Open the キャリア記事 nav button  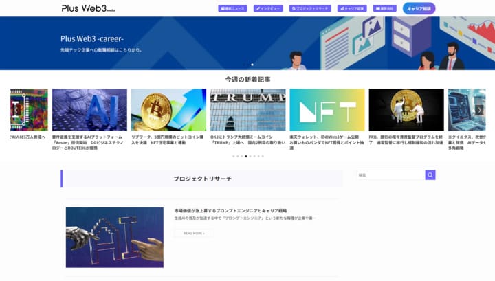point(353,9)
